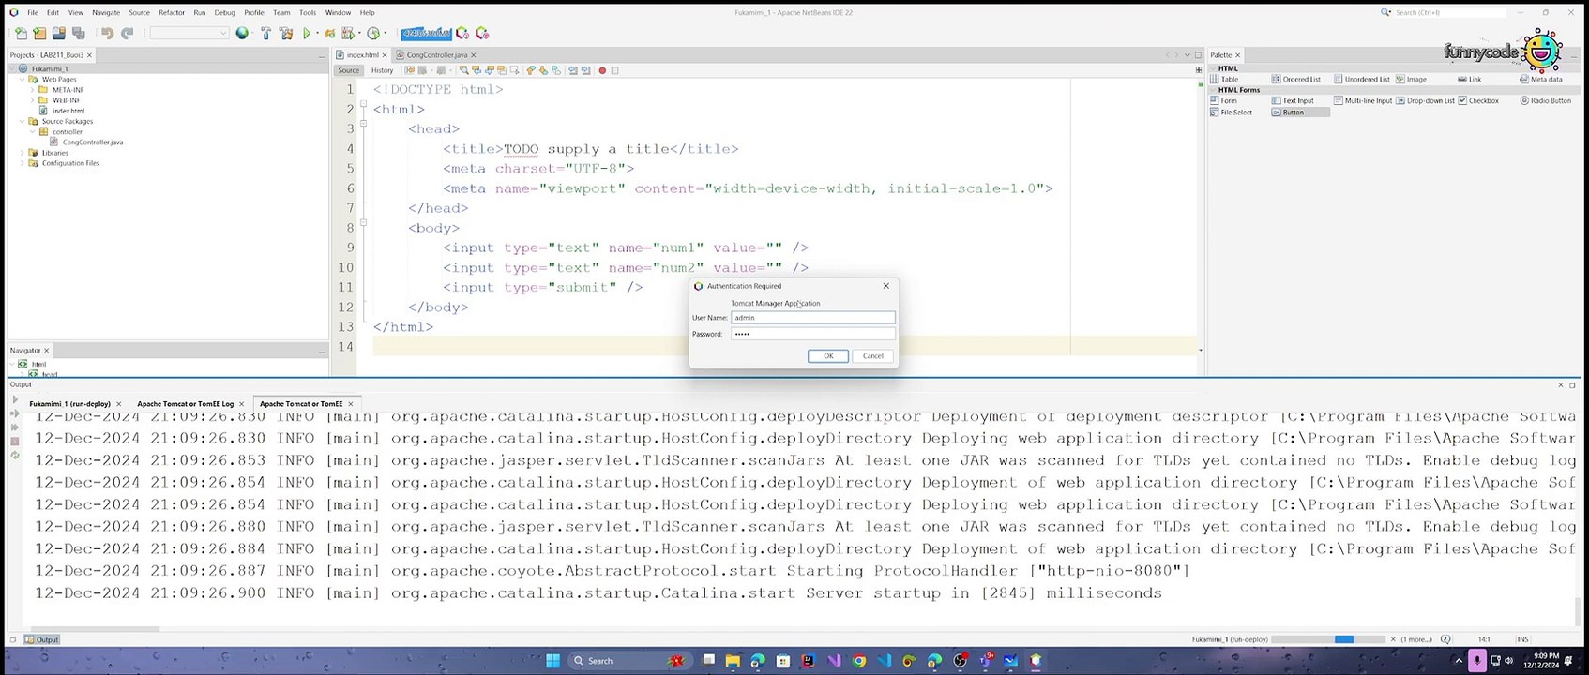Expand the META-INF folder node

click(x=32, y=90)
